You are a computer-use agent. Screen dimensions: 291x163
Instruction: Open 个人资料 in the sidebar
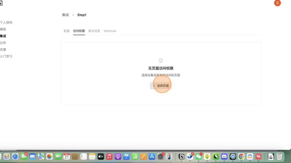click(6, 22)
